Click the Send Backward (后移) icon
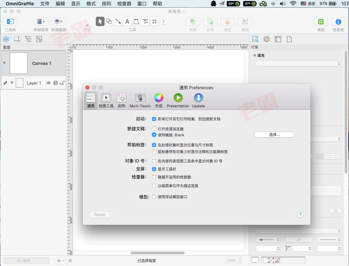The width and height of the screenshot is (349, 266). (210, 22)
